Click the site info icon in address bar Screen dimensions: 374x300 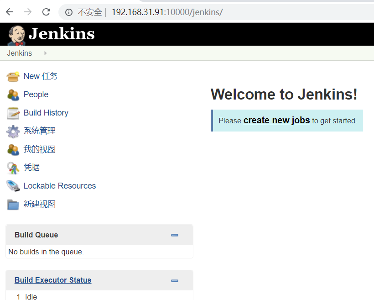pos(69,12)
